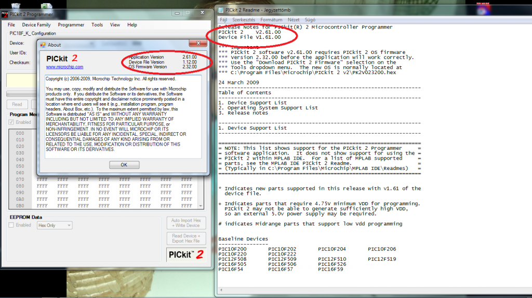Click Auto Import Hex + Write Device
The height and width of the screenshot is (298, 532).
pyautogui.click(x=186, y=223)
